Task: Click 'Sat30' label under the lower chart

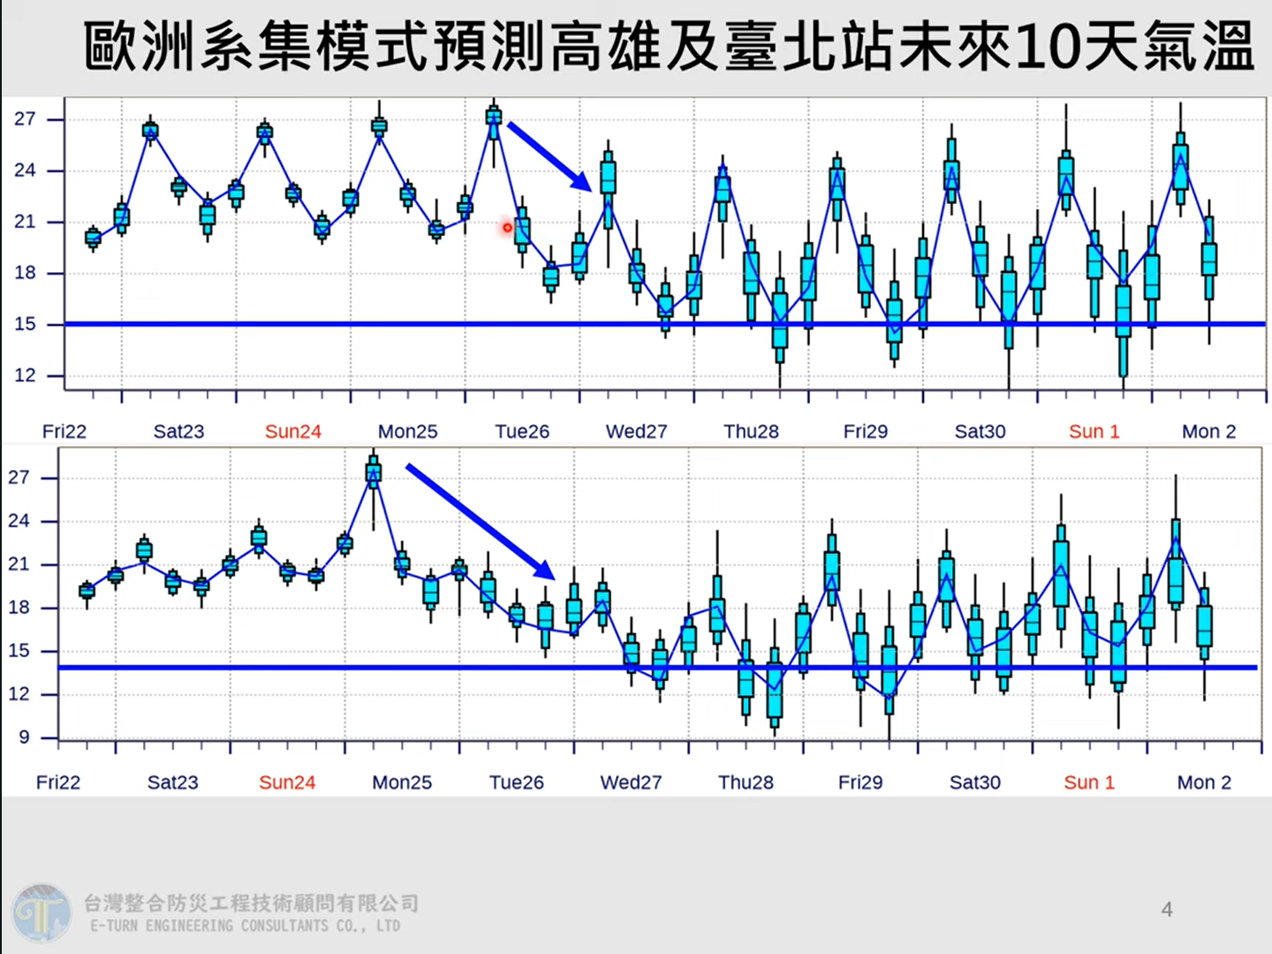Action: (975, 782)
